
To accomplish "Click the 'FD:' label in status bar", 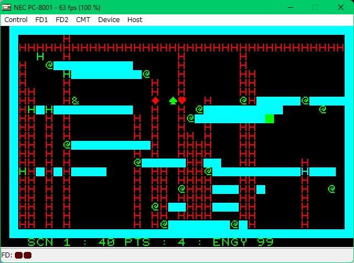I will click(x=7, y=255).
